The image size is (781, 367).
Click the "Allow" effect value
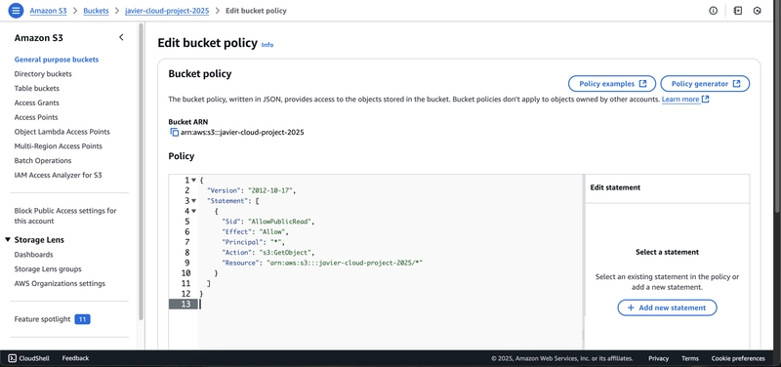[x=273, y=232]
